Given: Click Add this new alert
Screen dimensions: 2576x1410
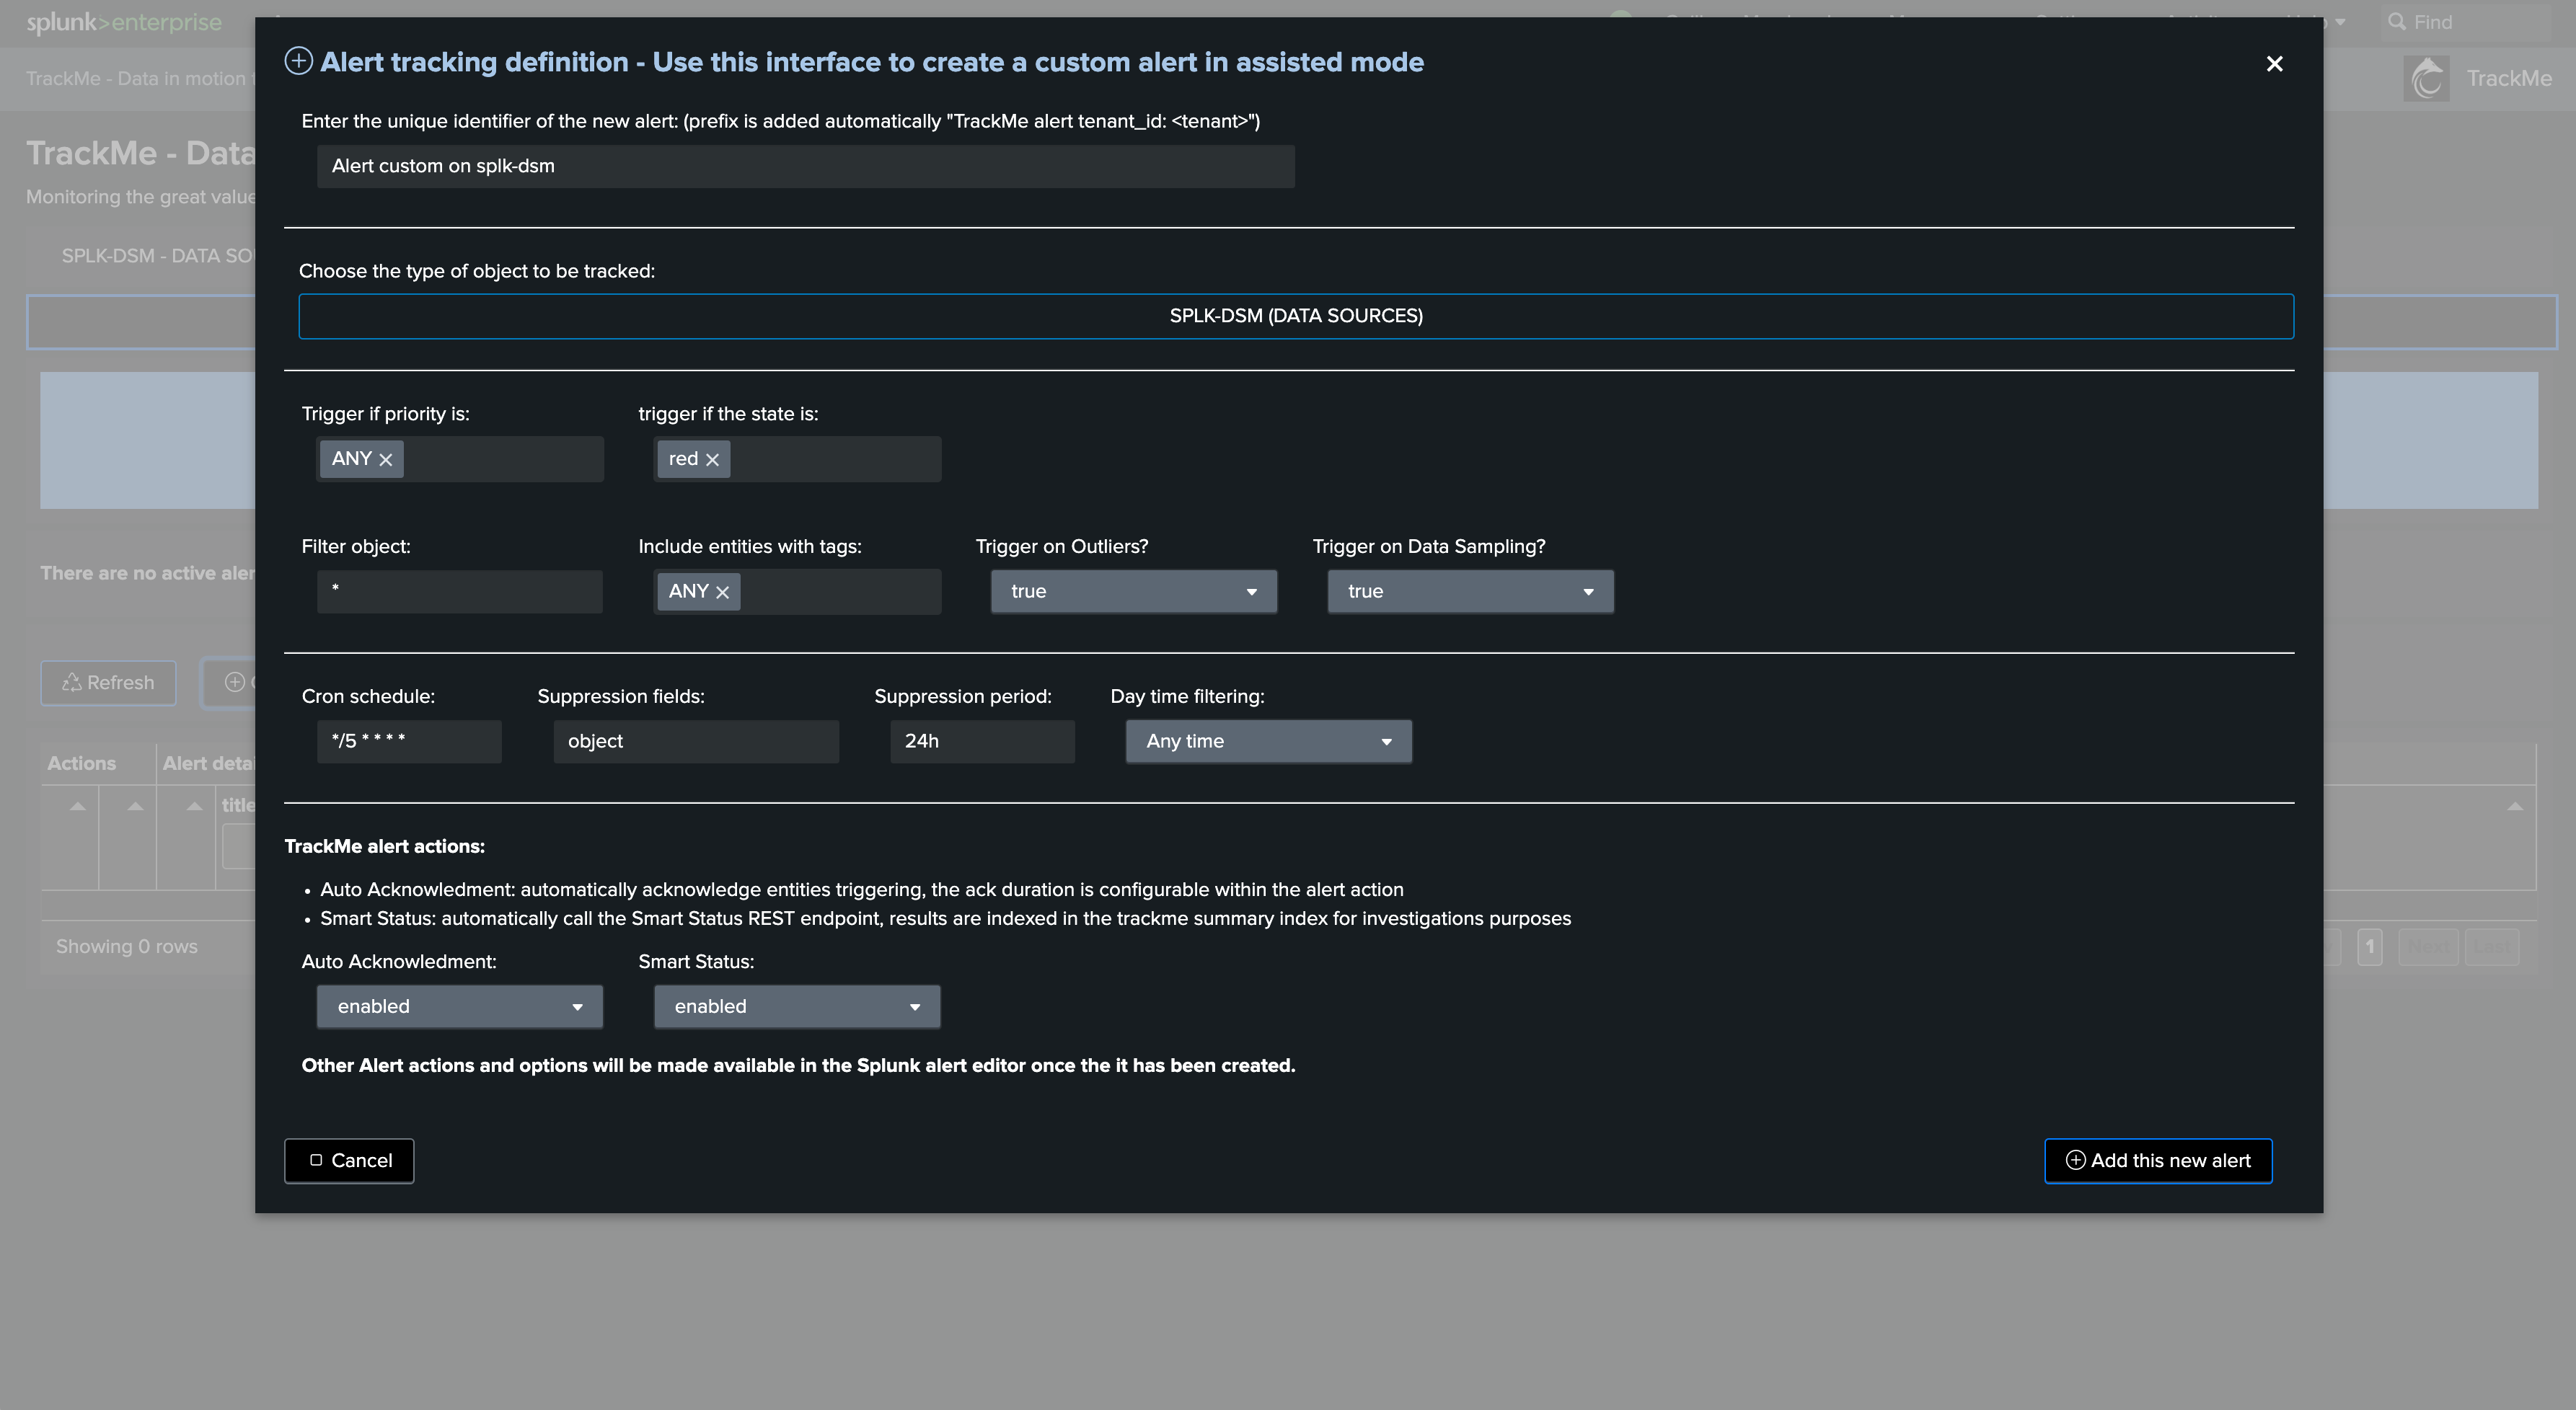Looking at the screenshot, I should (2158, 1160).
